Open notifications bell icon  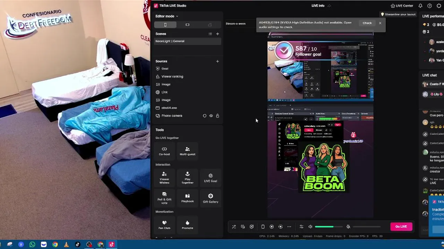click(x=420, y=6)
